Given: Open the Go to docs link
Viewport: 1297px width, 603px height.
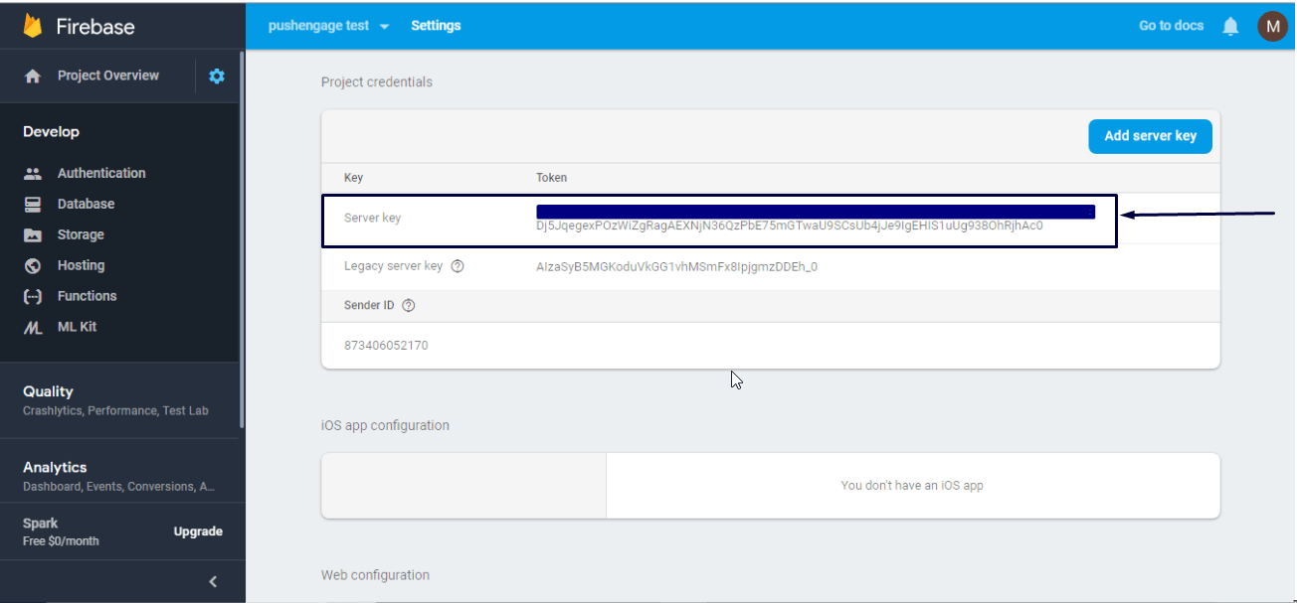Looking at the screenshot, I should 1171,26.
